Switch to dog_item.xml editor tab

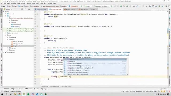tap(84, 9)
